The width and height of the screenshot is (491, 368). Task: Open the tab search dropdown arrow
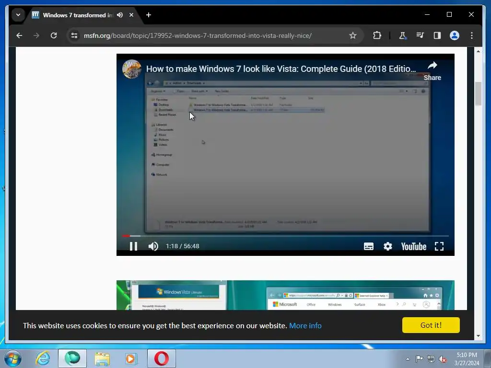pos(18,15)
